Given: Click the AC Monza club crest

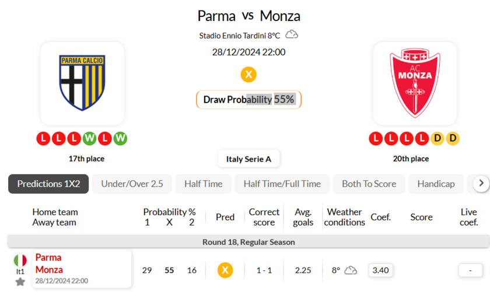Looking at the screenshot, I should [x=415, y=83].
